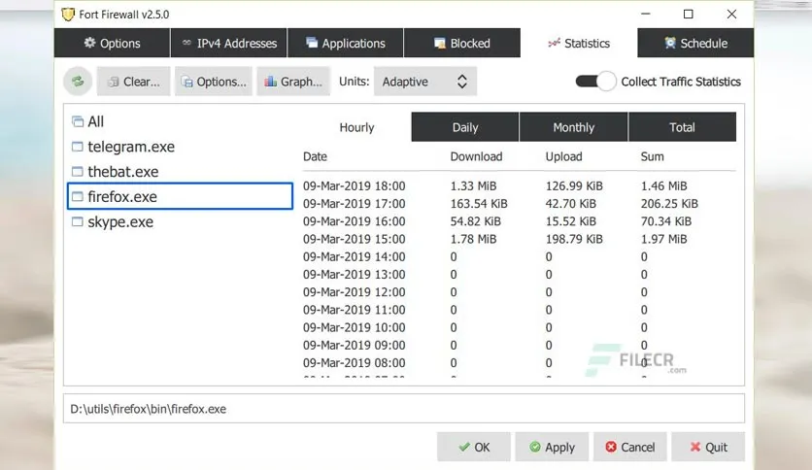This screenshot has height=470, width=812.
Task: Click the window icon beside thebat.exe
Action: point(77,171)
